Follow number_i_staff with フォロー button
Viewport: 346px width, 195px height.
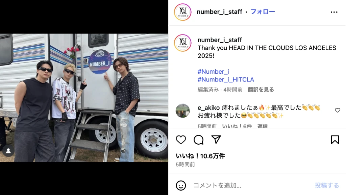(x=263, y=12)
